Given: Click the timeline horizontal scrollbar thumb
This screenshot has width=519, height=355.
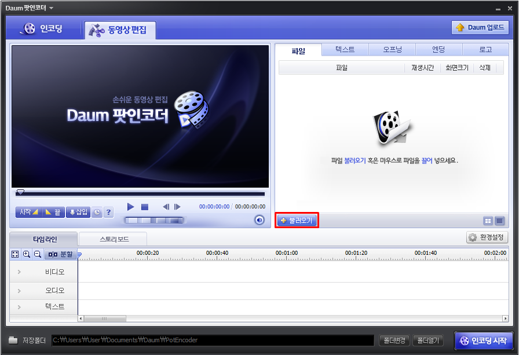Looking at the screenshot, I should [x=105, y=319].
